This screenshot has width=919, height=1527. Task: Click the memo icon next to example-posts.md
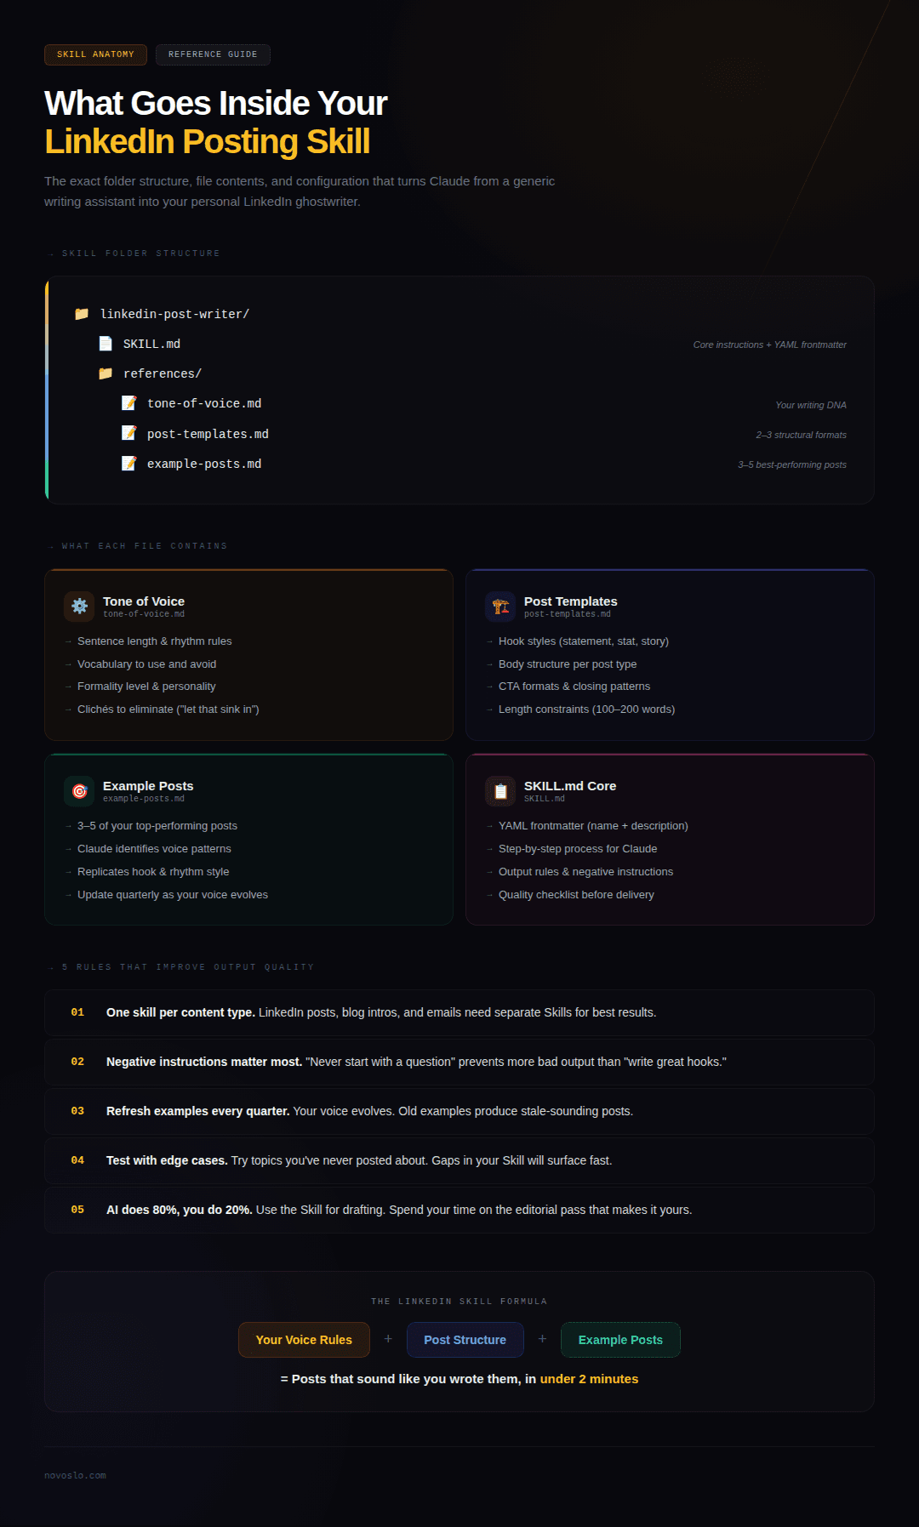click(129, 463)
